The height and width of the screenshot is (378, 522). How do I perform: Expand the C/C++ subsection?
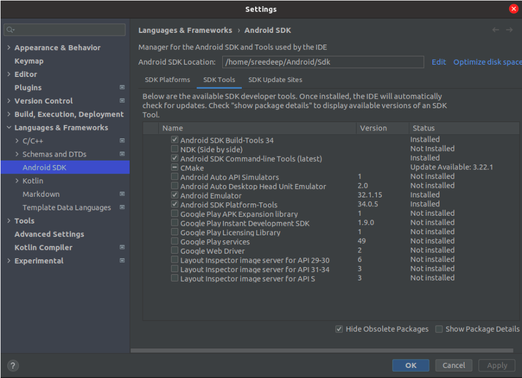pyautogui.click(x=17, y=141)
